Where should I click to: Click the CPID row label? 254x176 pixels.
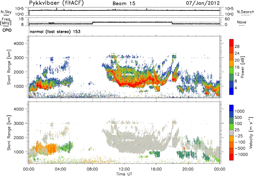[7, 30]
